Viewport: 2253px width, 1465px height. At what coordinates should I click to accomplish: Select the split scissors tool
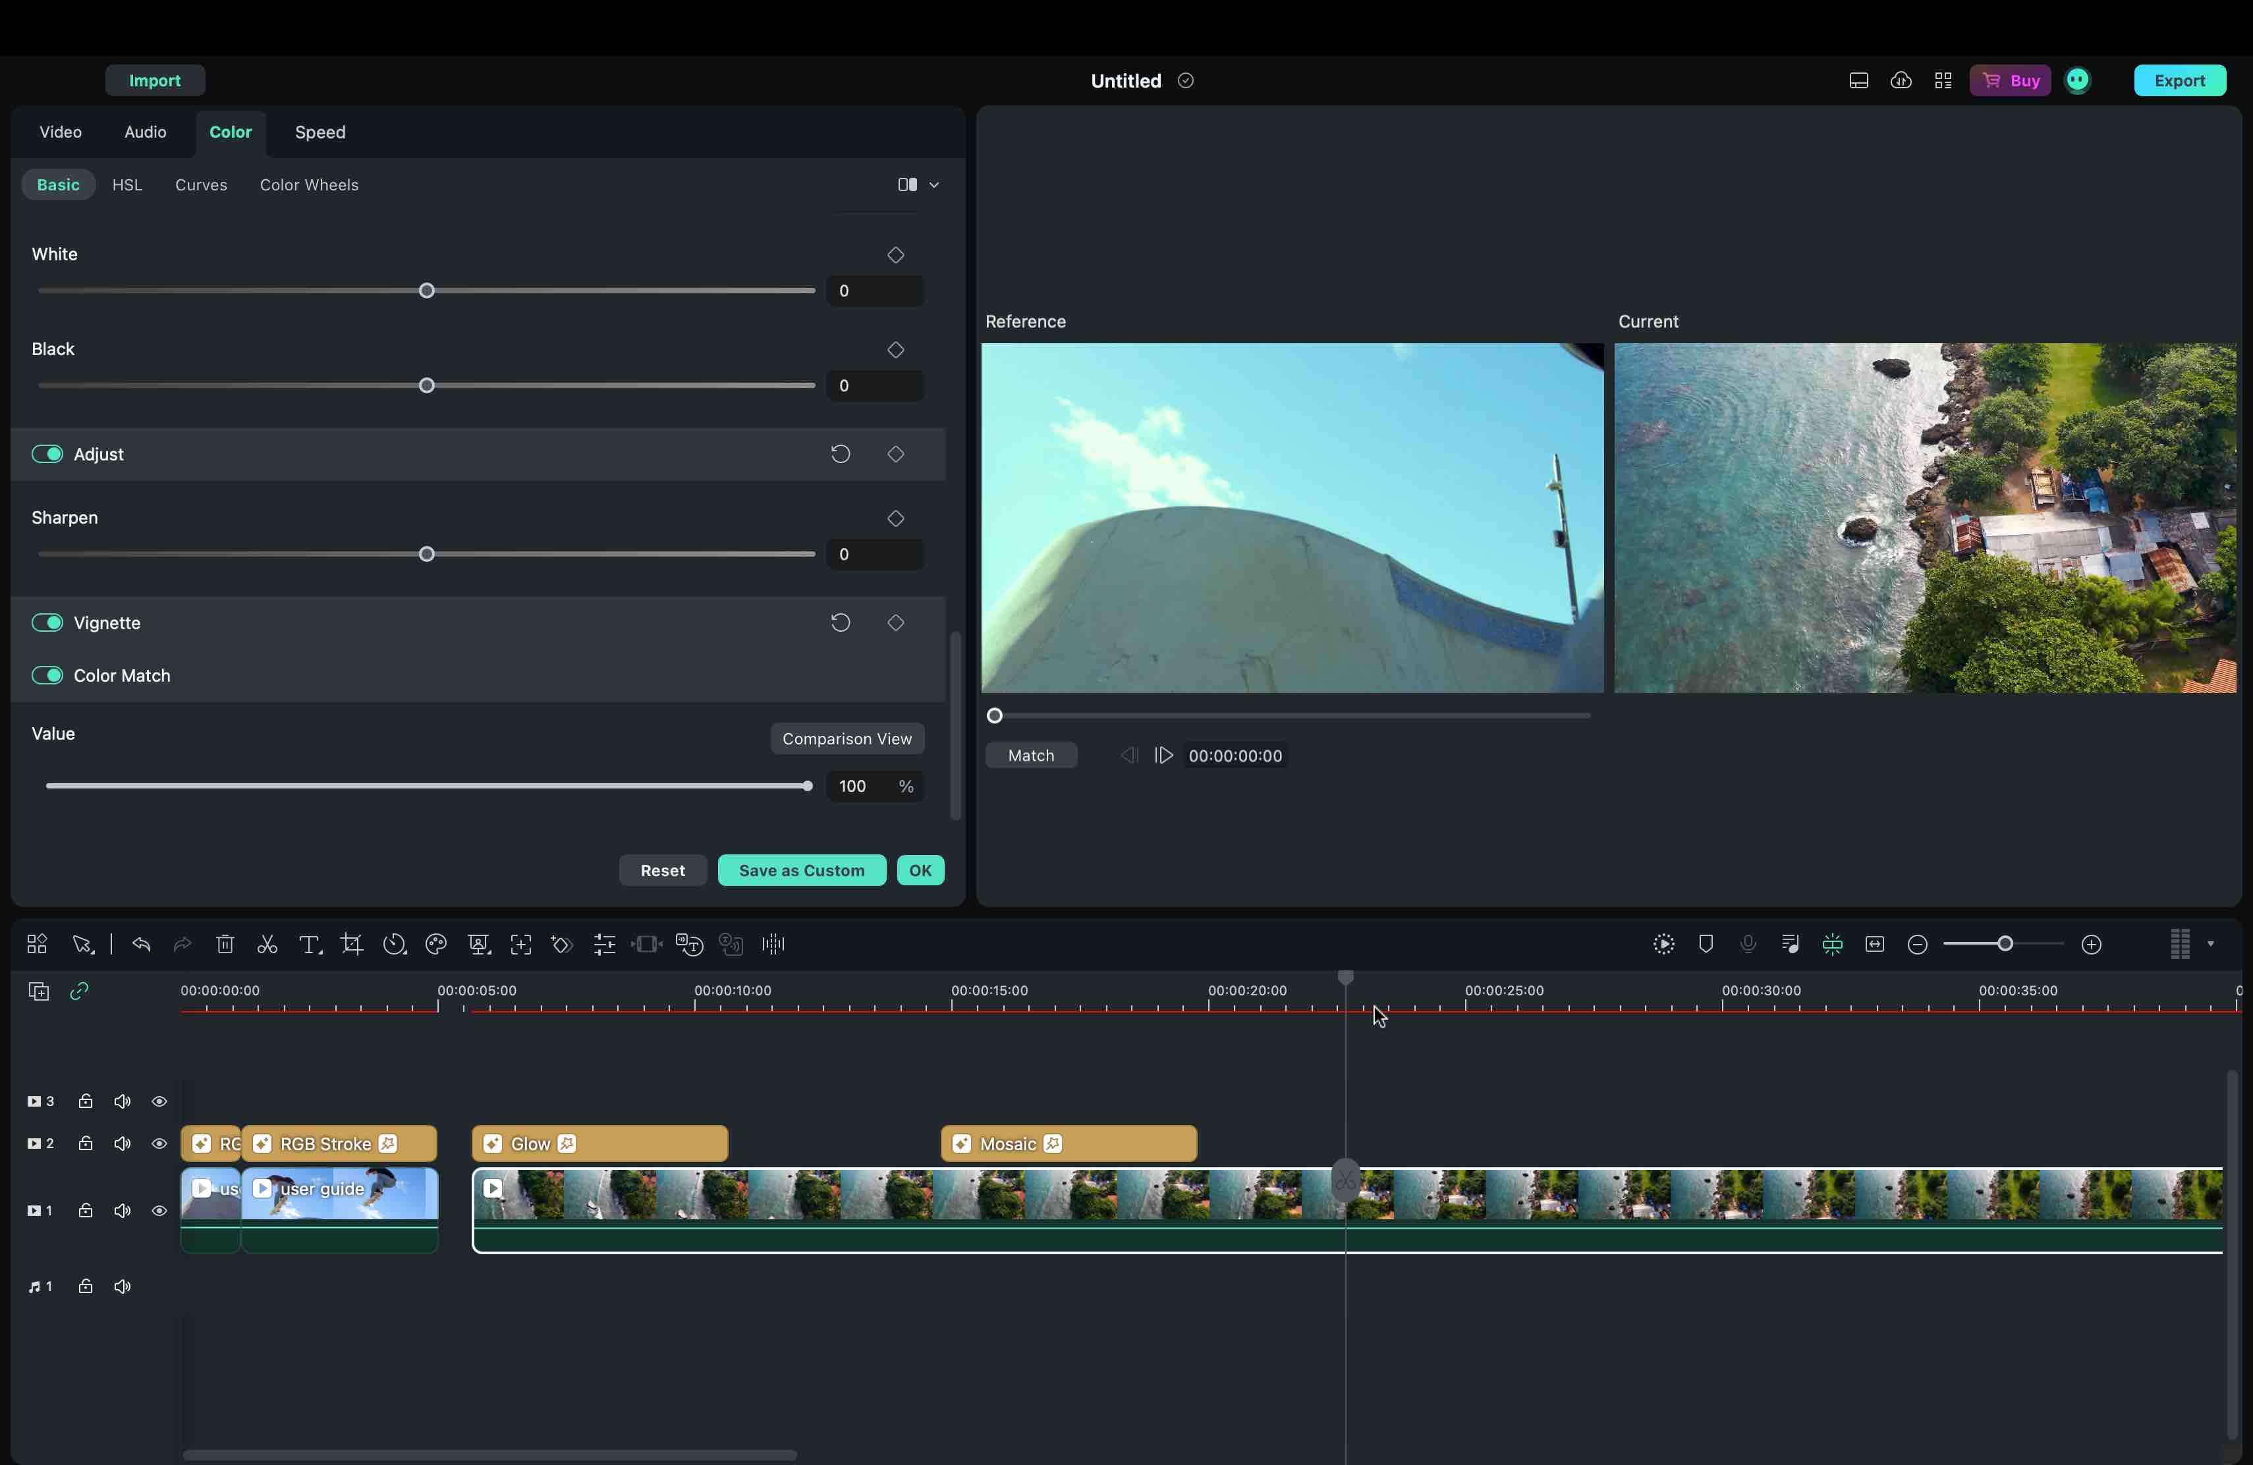[266, 943]
